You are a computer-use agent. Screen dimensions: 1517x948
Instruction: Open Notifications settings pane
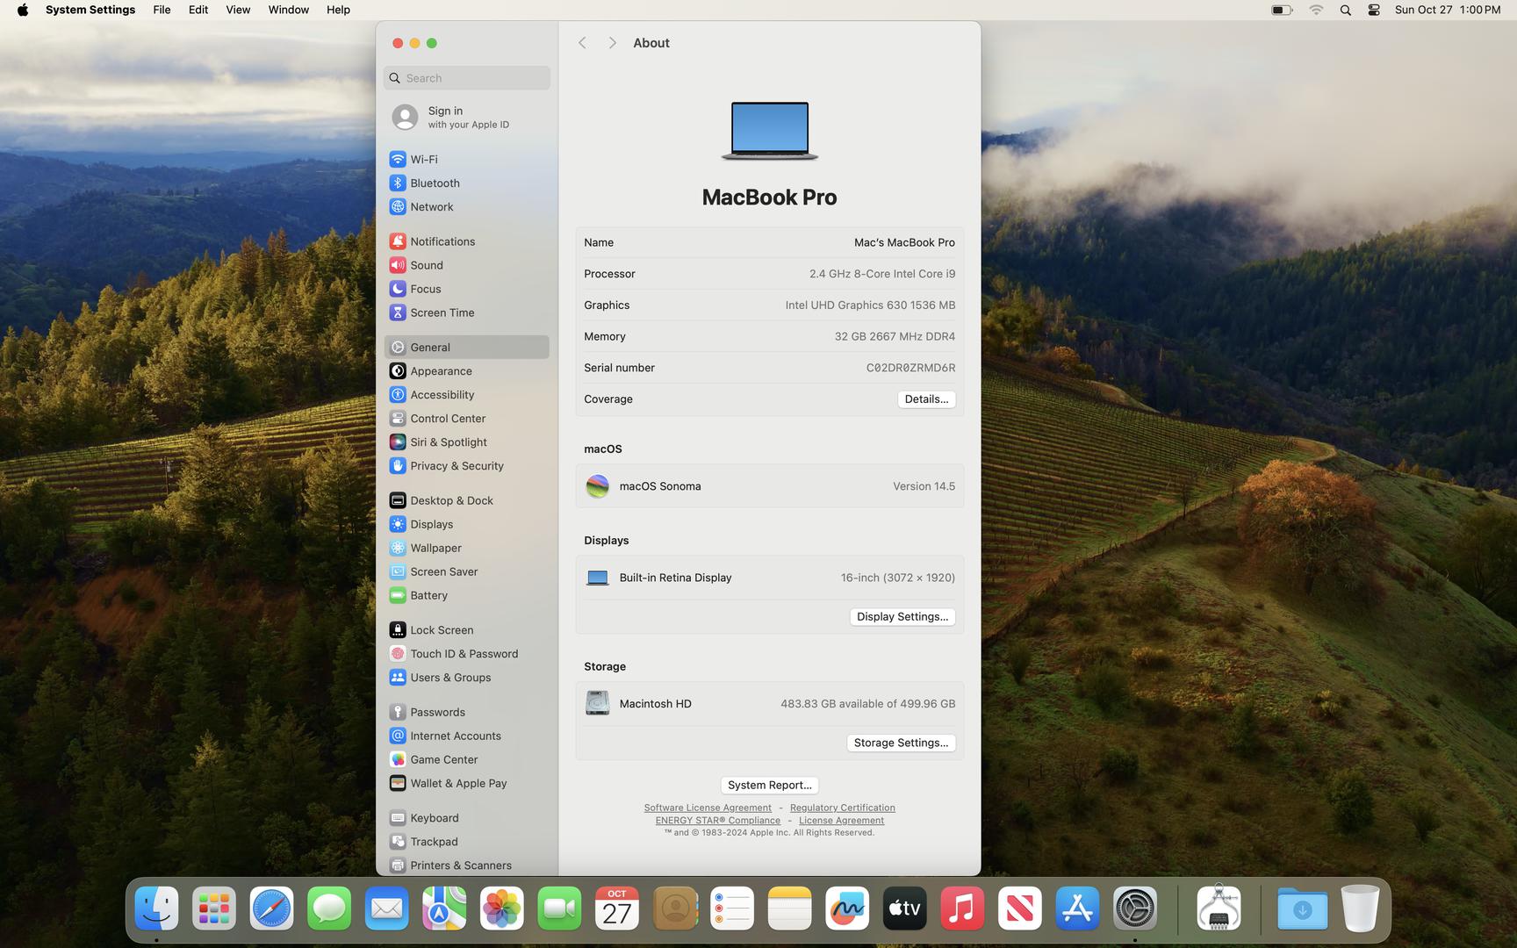(442, 241)
